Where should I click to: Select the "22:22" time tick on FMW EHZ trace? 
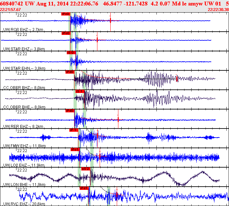(x=22, y=131)
